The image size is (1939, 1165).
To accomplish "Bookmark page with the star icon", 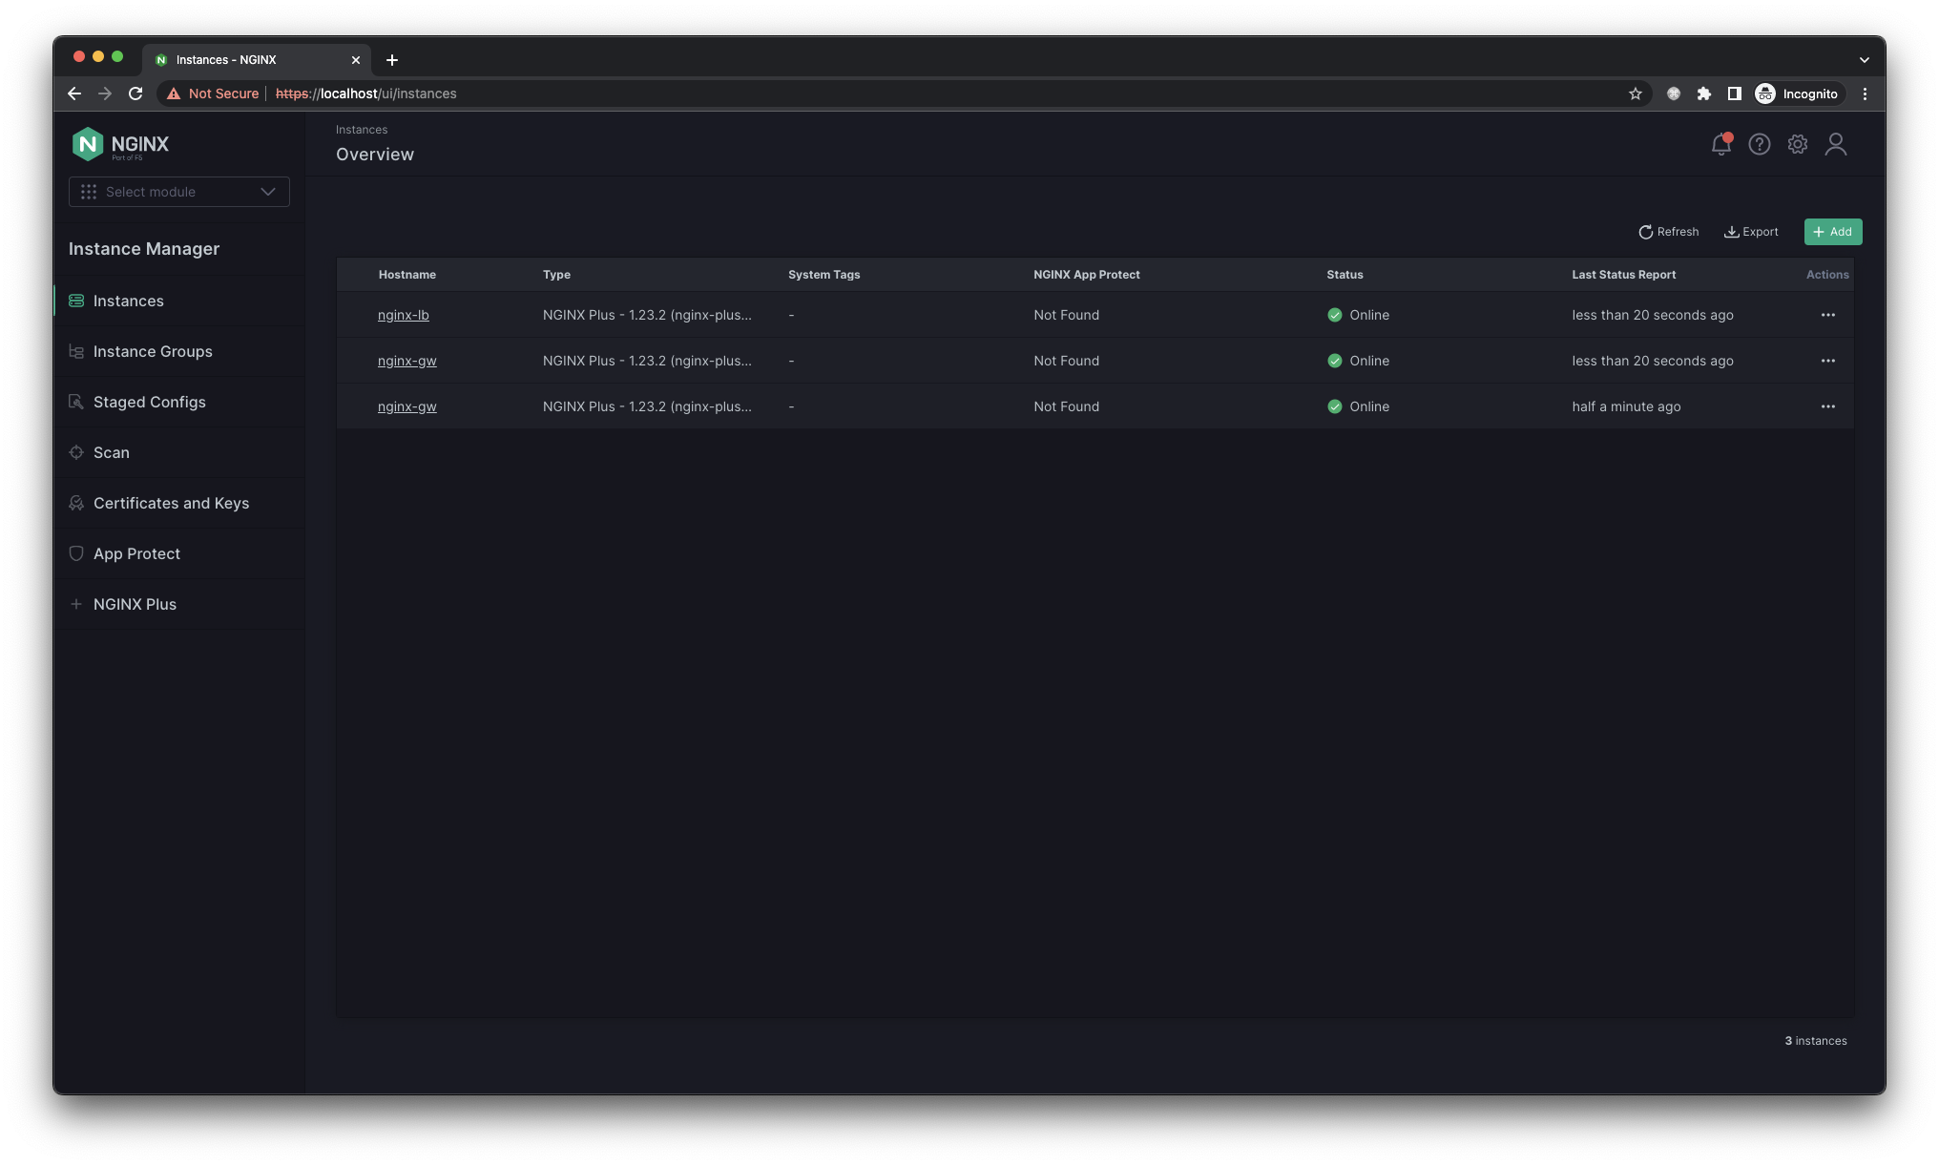I will [x=1635, y=94].
